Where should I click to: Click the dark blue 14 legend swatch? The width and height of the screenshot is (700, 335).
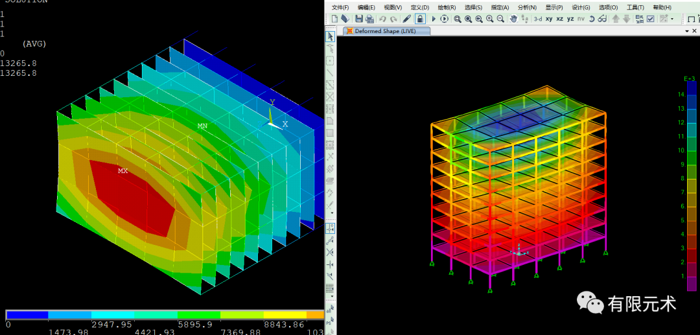[691, 88]
